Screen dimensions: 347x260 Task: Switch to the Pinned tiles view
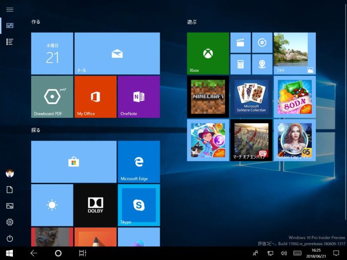(9, 25)
